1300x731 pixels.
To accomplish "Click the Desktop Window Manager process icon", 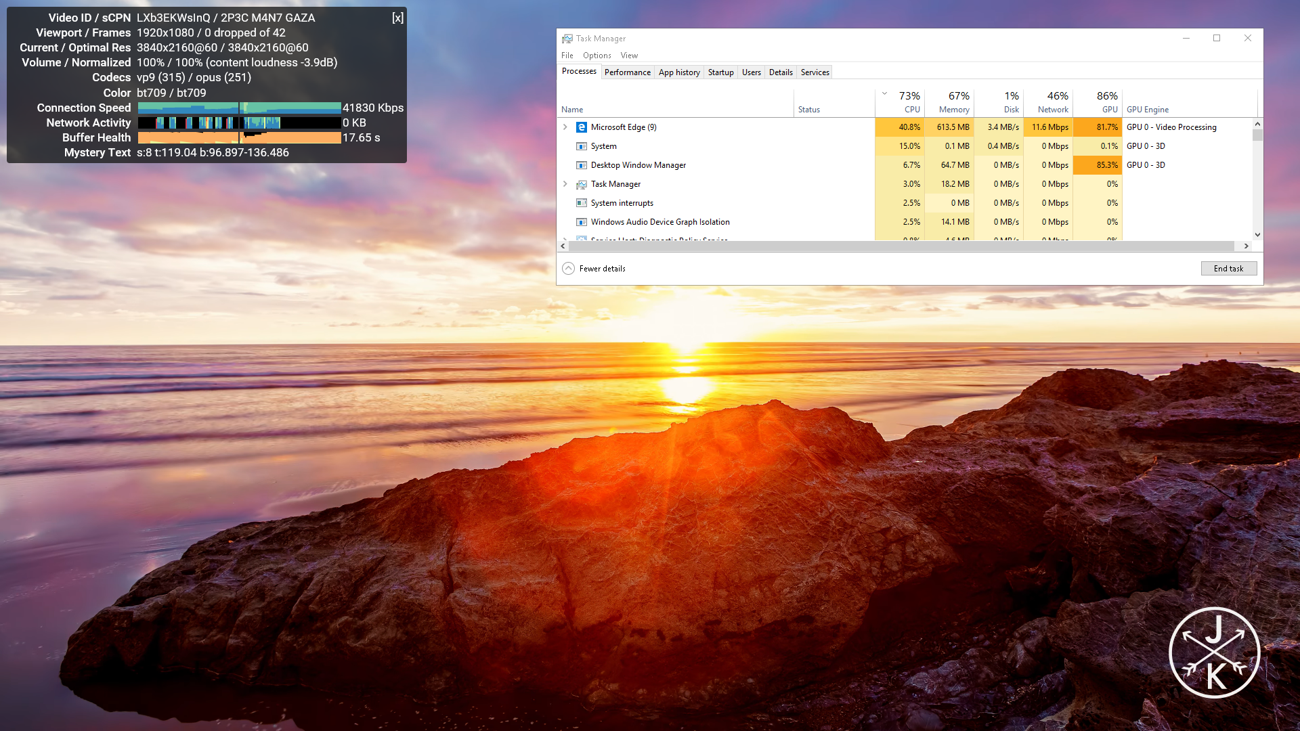I will pyautogui.click(x=581, y=165).
